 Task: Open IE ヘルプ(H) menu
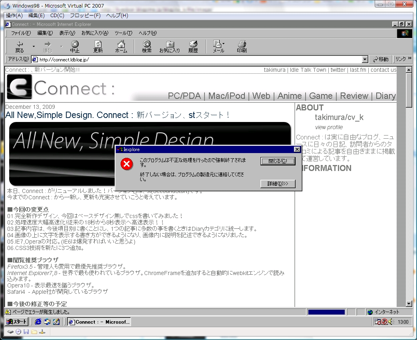pos(148,33)
